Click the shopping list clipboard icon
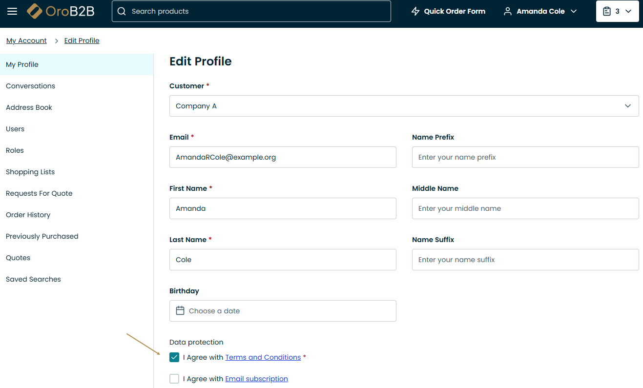The width and height of the screenshot is (643, 388). click(x=607, y=11)
